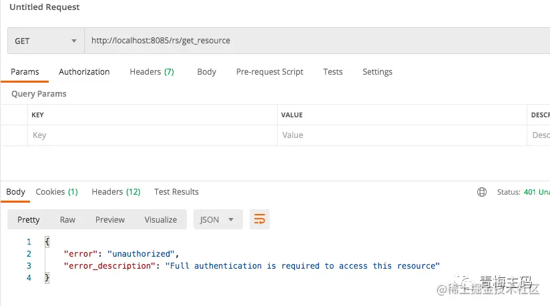Image resolution: width=550 pixels, height=306 pixels.
Task: Click the query param Key field
Action: (152, 135)
